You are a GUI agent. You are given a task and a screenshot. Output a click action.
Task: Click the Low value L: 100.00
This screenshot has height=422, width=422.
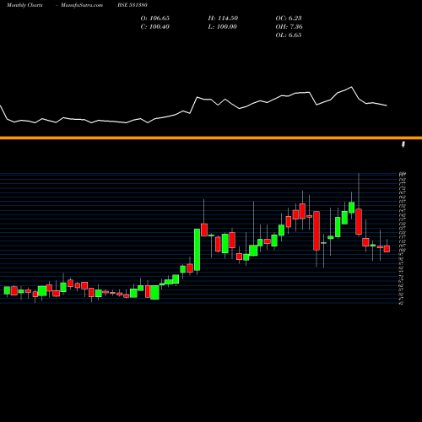223,27
